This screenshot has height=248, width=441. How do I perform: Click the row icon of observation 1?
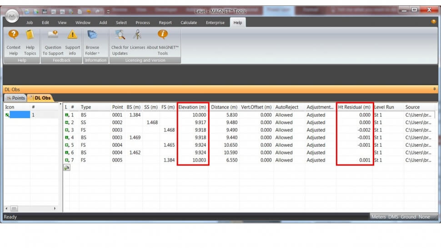pos(67,115)
